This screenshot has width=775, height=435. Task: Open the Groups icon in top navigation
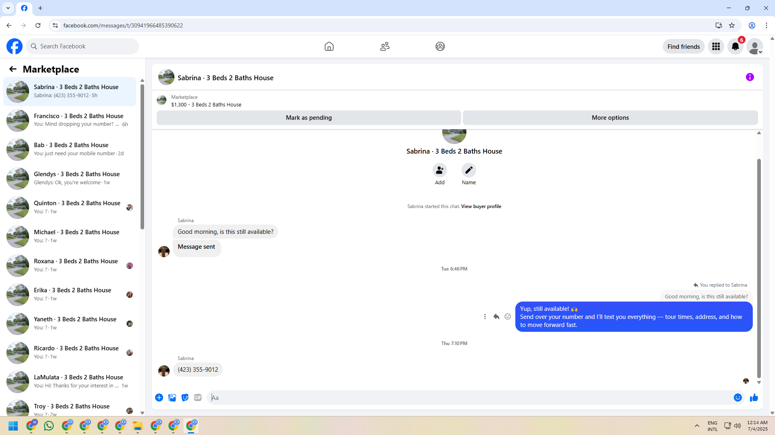pyautogui.click(x=440, y=46)
